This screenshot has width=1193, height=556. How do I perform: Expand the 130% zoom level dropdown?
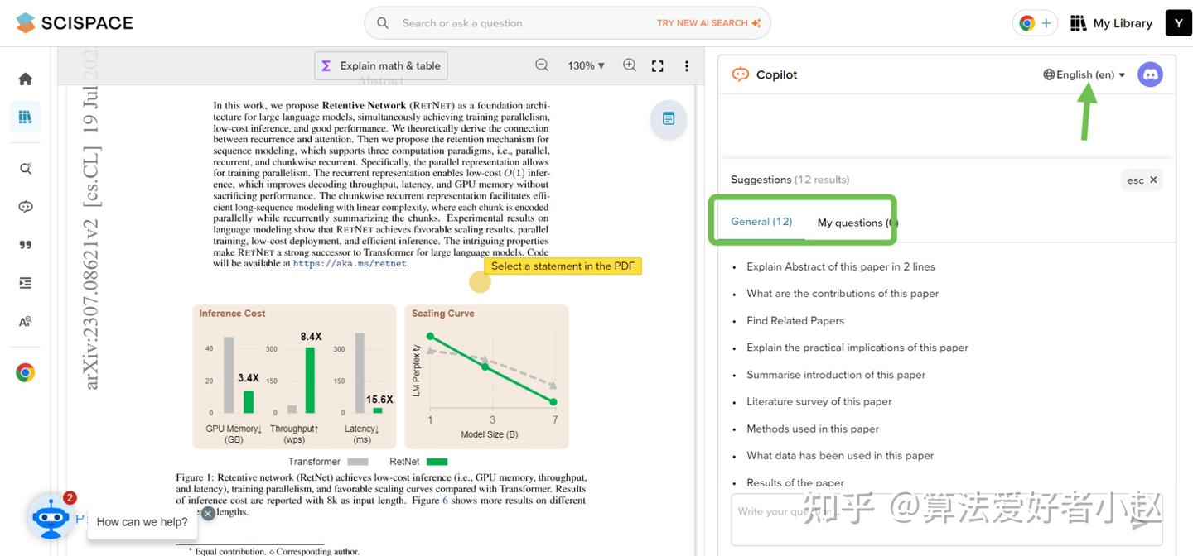pos(587,66)
